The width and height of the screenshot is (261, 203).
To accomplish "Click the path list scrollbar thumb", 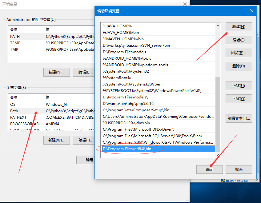I will [218, 114].
